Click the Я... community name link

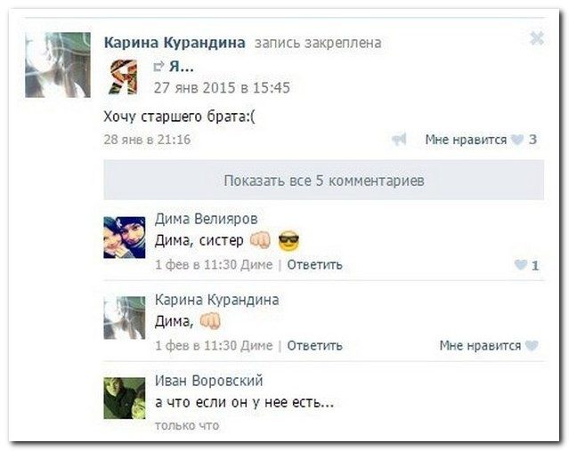point(182,67)
